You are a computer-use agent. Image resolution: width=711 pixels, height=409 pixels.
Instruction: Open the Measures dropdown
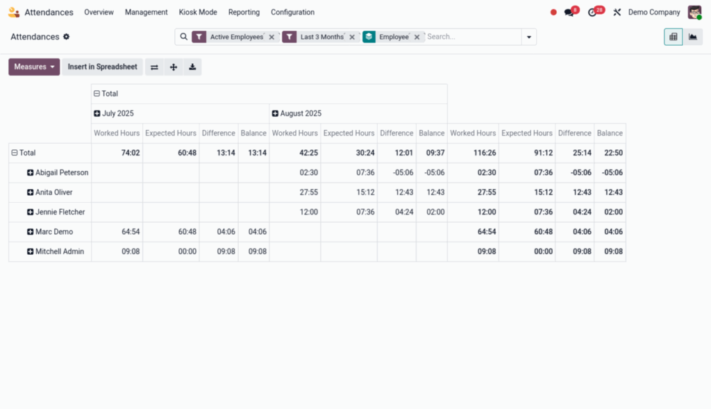tap(34, 67)
